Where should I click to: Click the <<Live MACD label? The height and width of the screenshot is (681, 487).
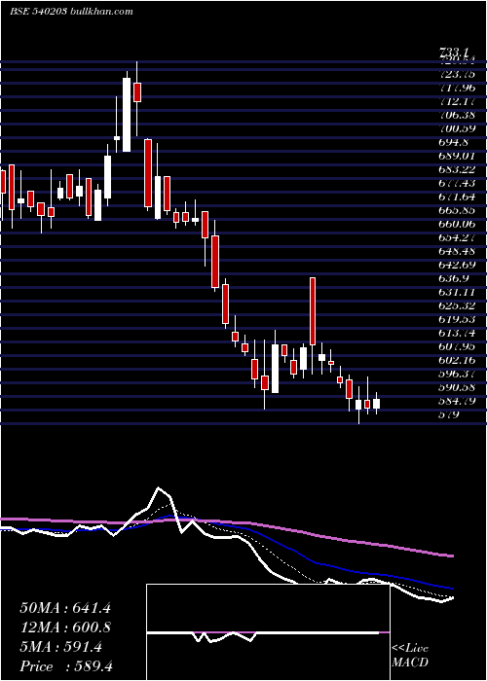(x=410, y=656)
